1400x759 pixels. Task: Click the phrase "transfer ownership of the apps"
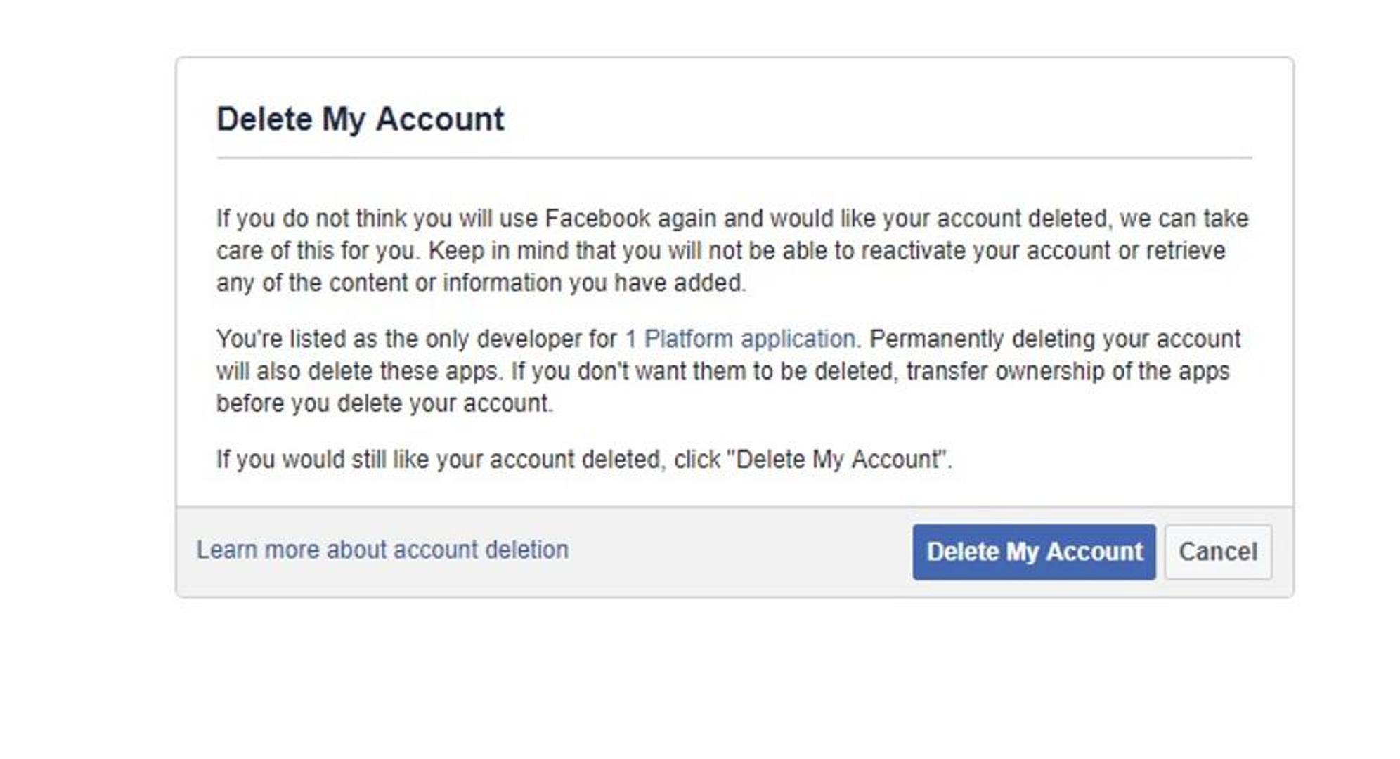pos(1067,371)
